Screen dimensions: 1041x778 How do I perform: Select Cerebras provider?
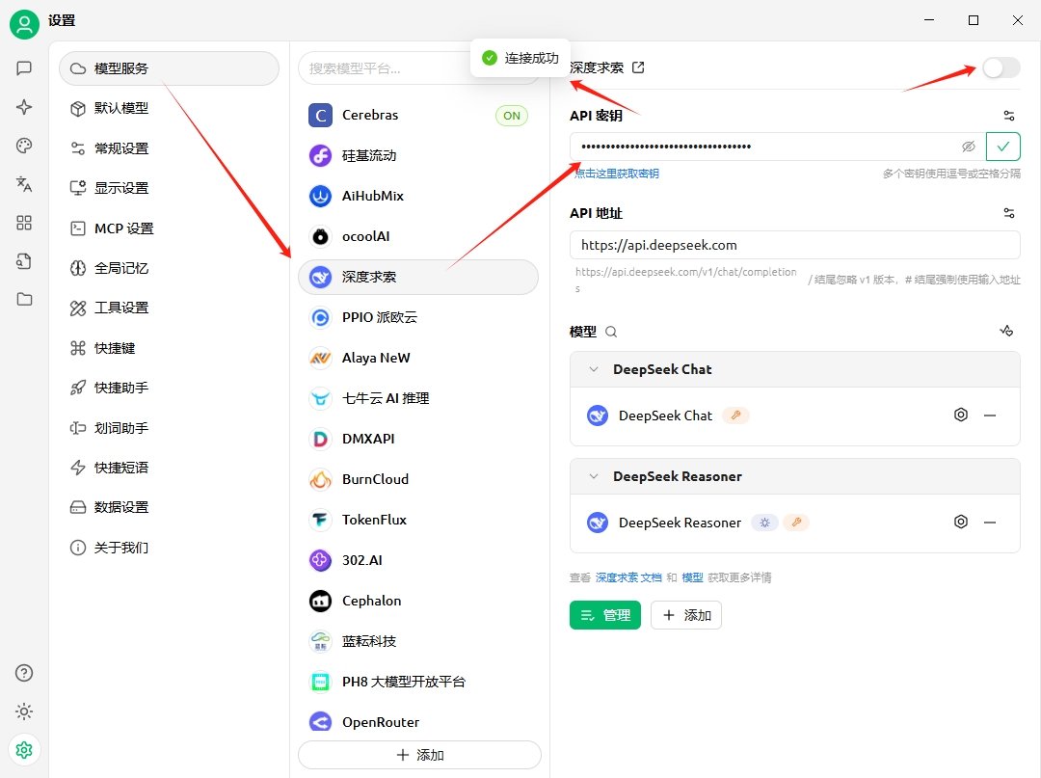[x=418, y=116]
